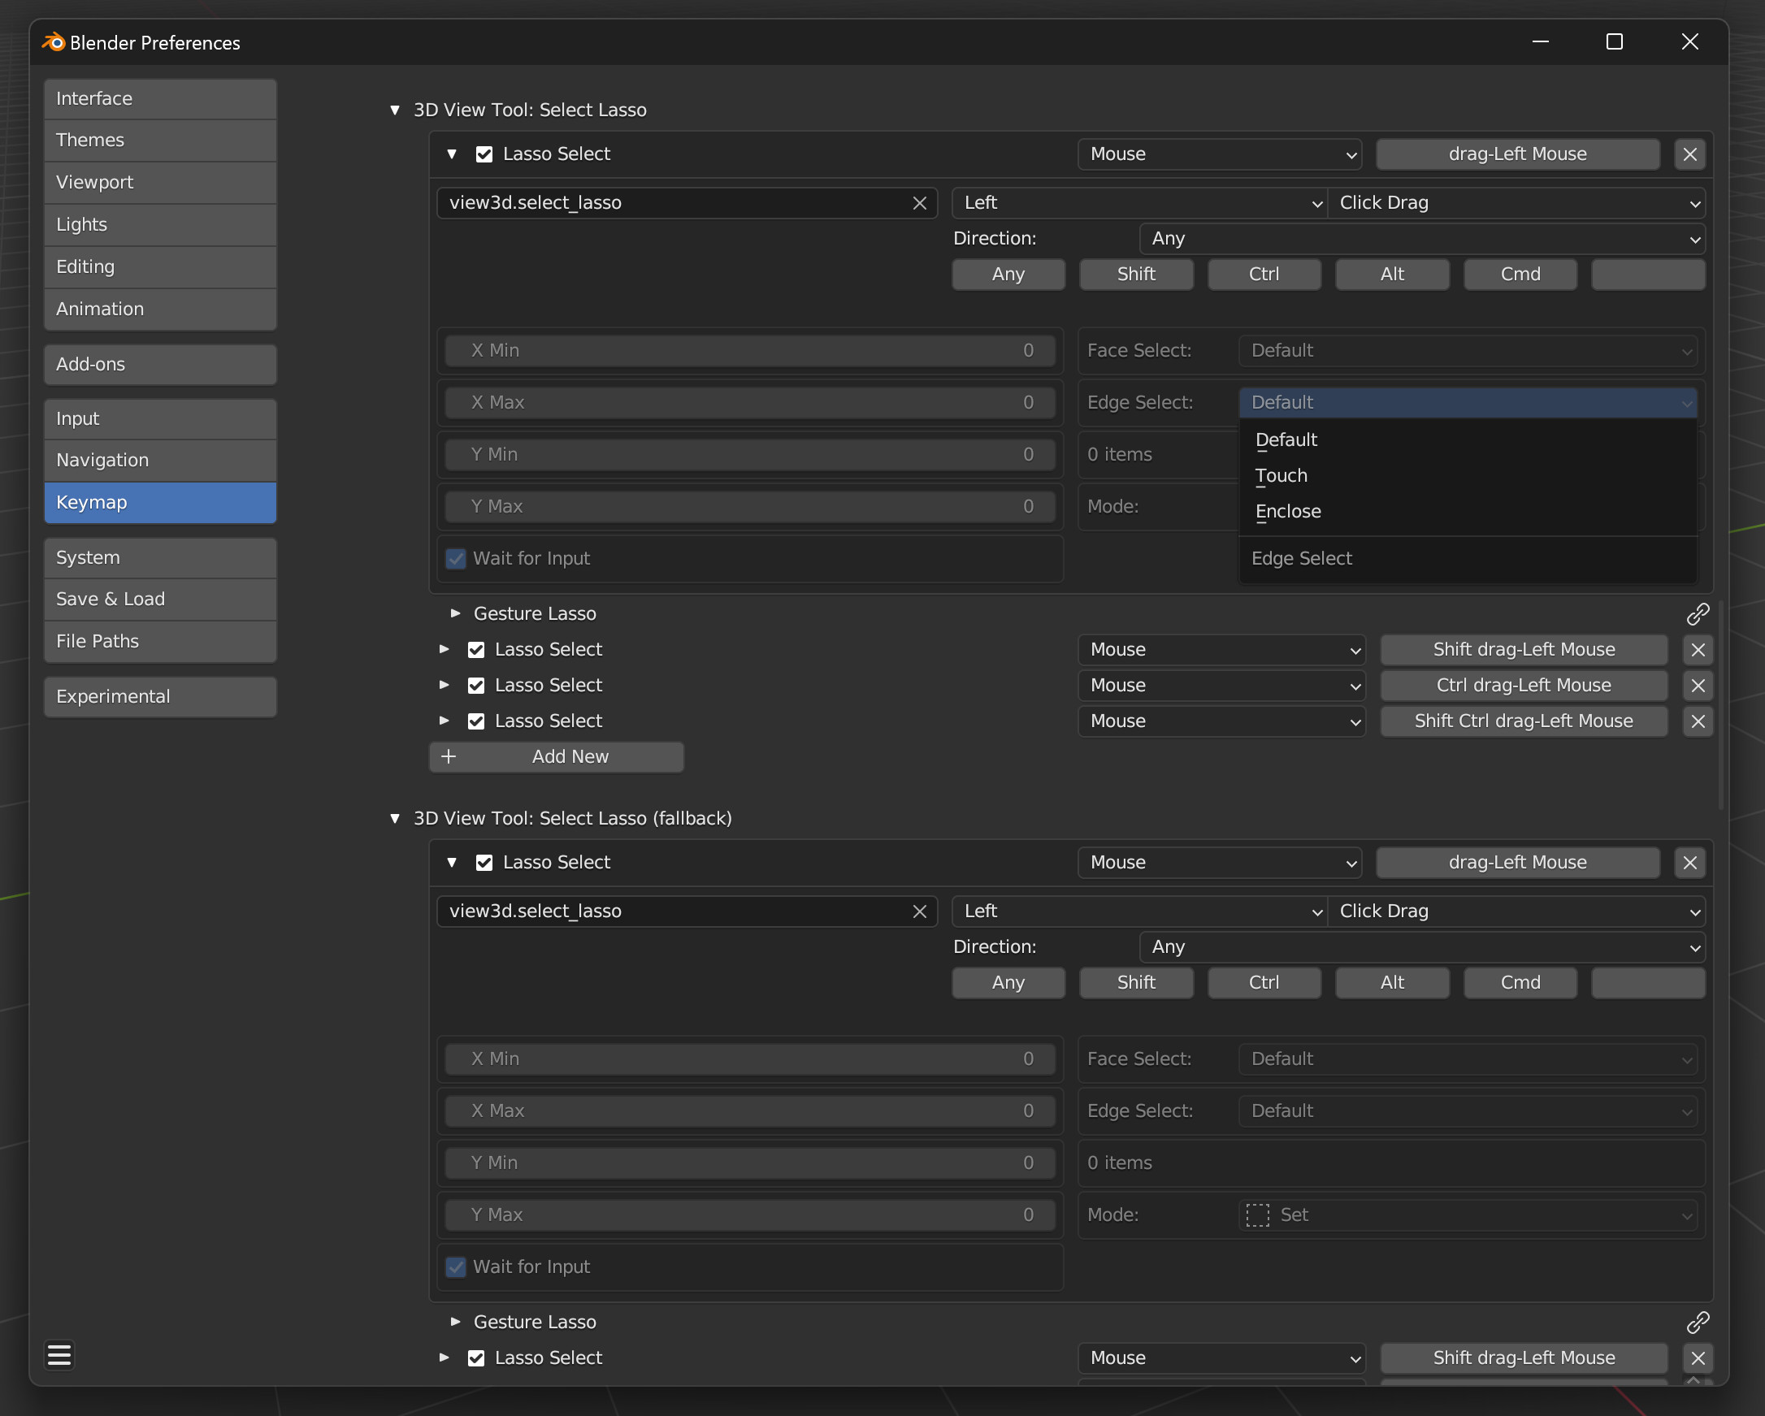Toggle the first Wait for Input checkbox

coord(456,558)
